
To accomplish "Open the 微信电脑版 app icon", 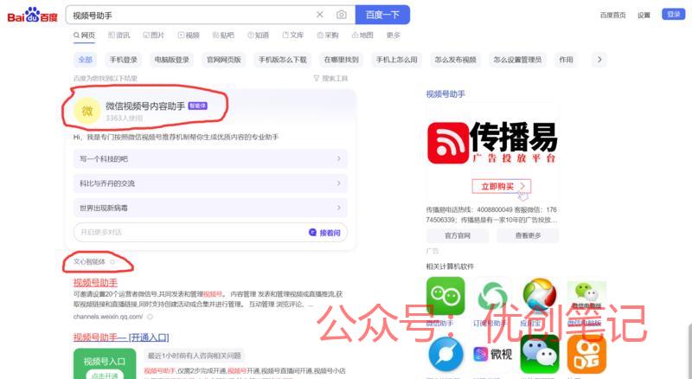I will [586, 295].
